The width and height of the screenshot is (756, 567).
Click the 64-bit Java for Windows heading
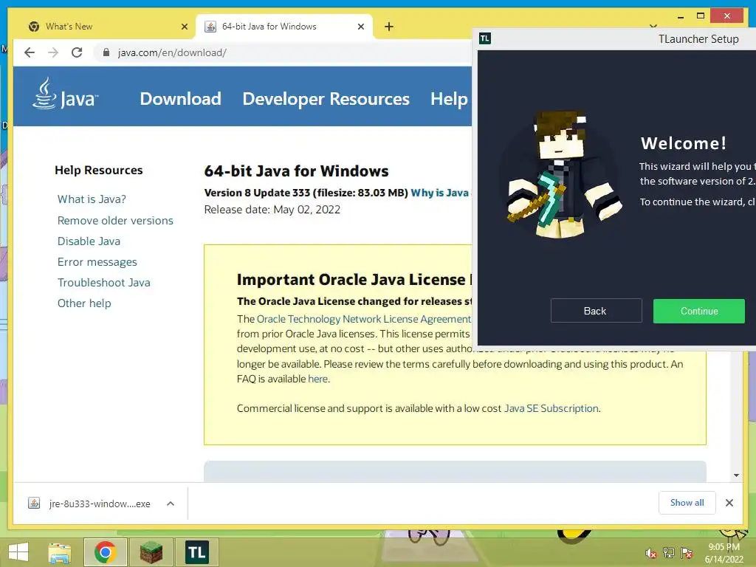[x=296, y=171]
